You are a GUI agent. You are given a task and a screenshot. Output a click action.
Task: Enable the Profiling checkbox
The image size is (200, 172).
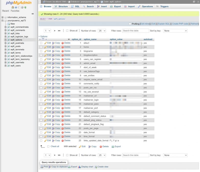(130, 24)
